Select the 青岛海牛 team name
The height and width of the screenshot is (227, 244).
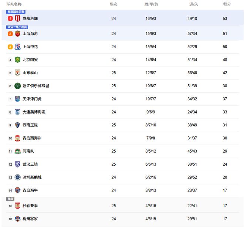pyautogui.click(x=30, y=190)
